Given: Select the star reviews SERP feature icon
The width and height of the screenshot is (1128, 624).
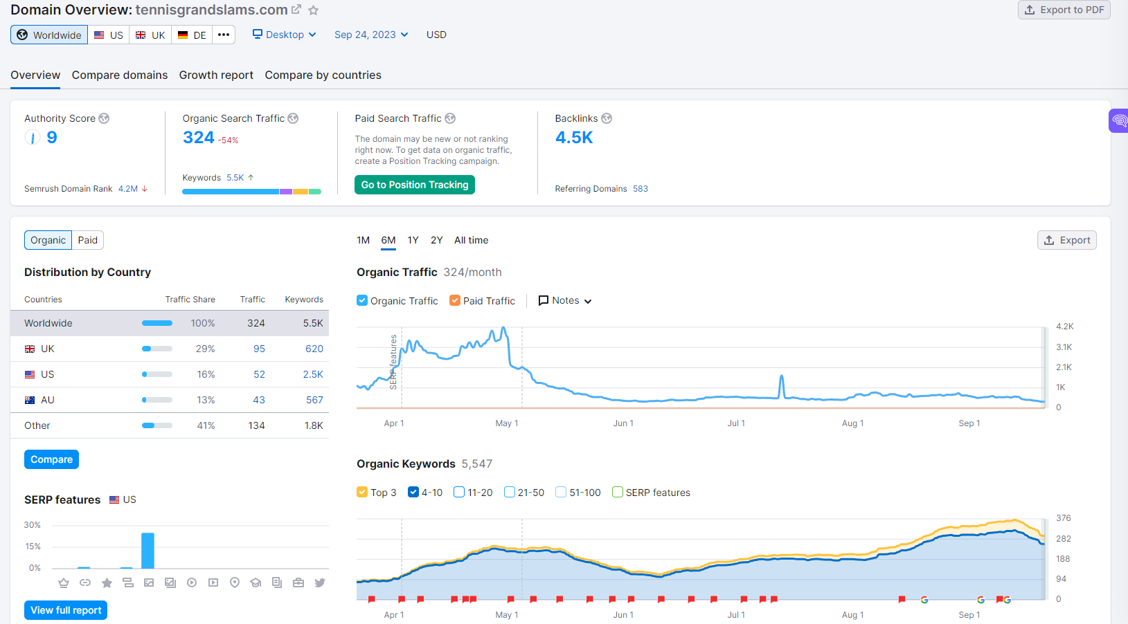Looking at the screenshot, I should [107, 582].
